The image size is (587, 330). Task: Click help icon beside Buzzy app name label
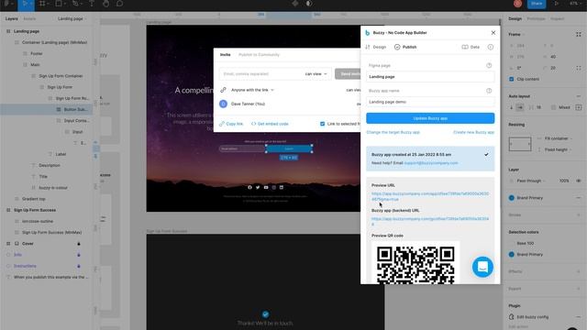point(489,91)
